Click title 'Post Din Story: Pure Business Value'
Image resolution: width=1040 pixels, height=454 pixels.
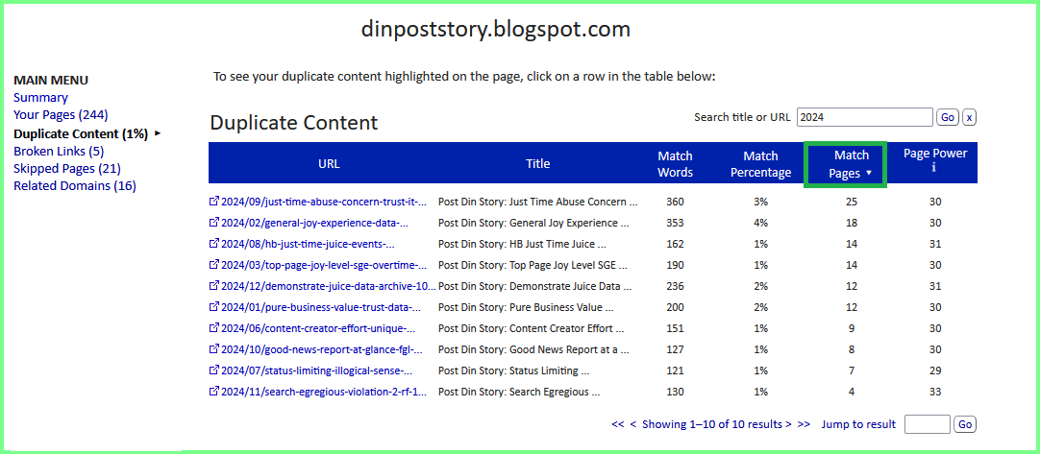[526, 307]
